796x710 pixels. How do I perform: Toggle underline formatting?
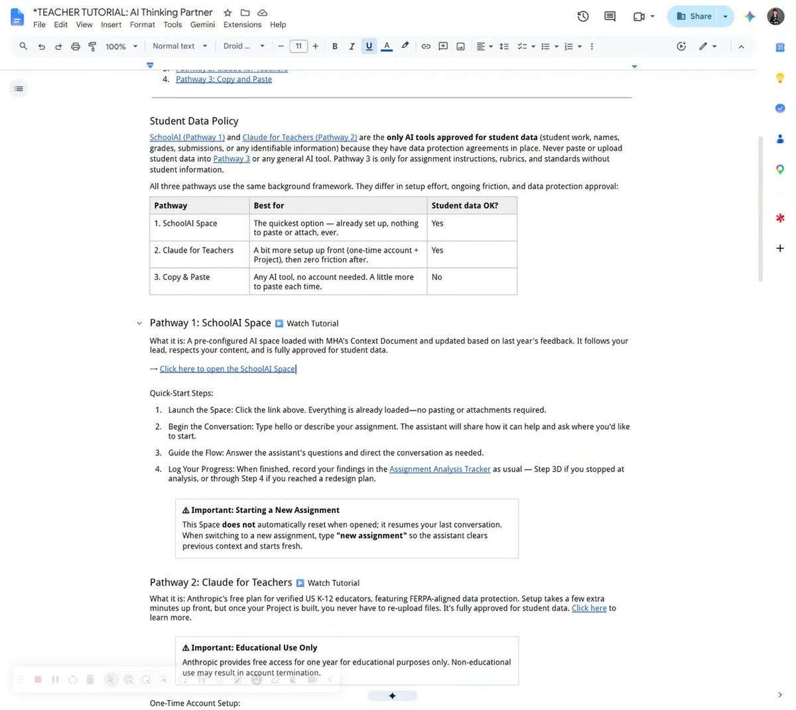(369, 46)
